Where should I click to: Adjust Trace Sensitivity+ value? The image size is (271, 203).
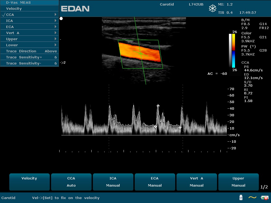[x=29, y=57]
